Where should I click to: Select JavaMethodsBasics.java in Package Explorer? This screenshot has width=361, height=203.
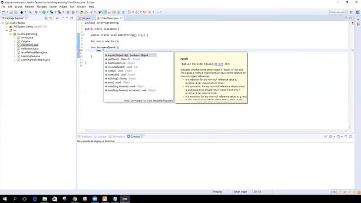[x=34, y=52]
